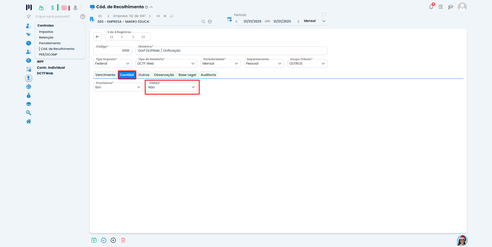Screen dimensions: 492x247
Task: Open the search magnifier in the left sidebar
Action: pos(28,113)
